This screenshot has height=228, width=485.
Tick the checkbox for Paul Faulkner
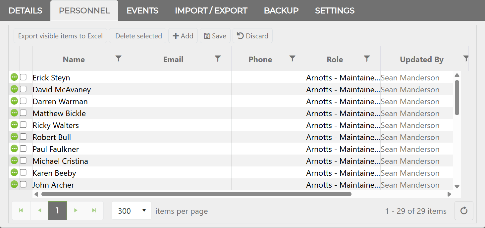click(23, 149)
